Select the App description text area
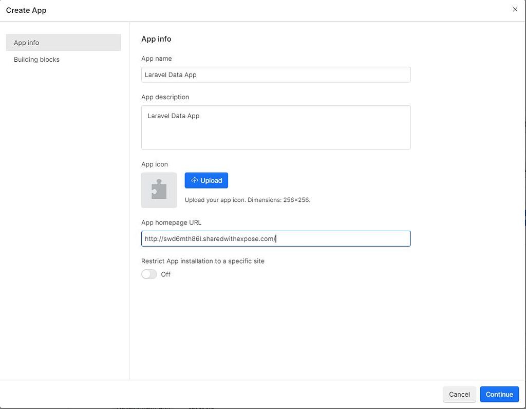This screenshot has height=409, width=526. (x=276, y=127)
